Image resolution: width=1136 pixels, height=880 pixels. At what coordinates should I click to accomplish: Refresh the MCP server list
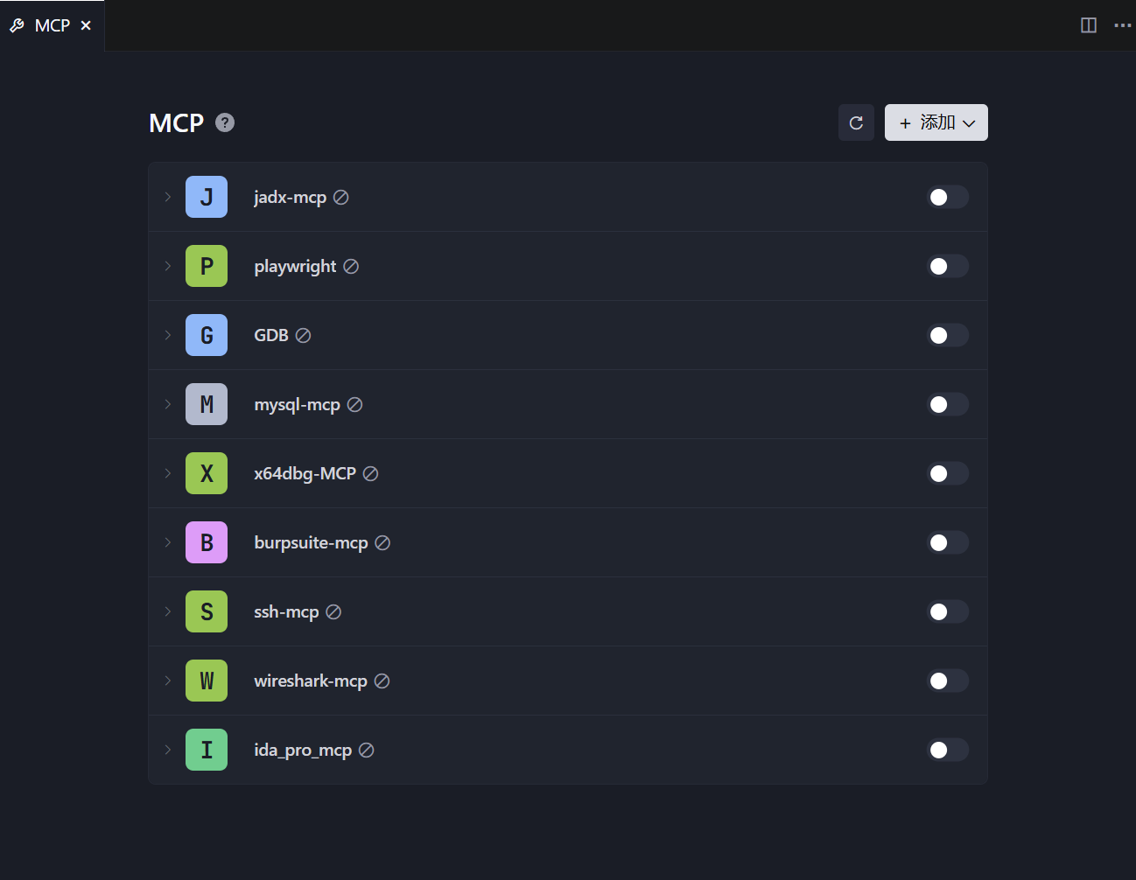coord(856,122)
